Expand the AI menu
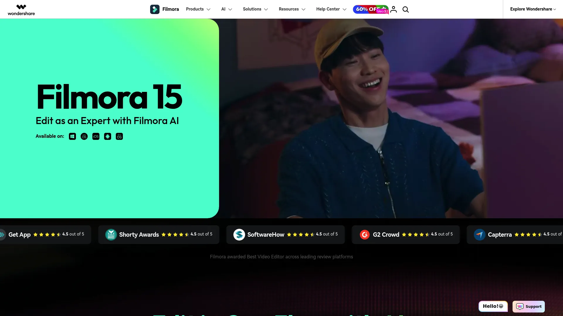 227,9
